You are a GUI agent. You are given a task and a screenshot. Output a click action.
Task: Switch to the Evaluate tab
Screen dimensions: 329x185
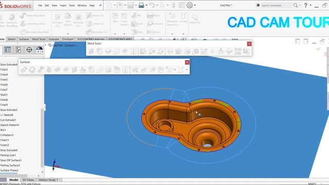[x=53, y=39]
